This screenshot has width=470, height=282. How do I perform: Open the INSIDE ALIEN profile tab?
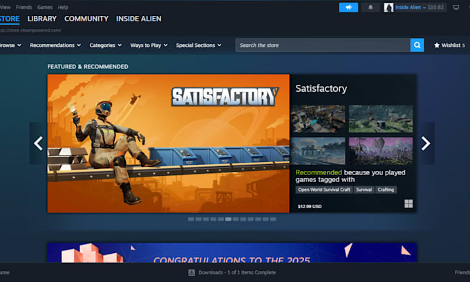[x=138, y=19]
